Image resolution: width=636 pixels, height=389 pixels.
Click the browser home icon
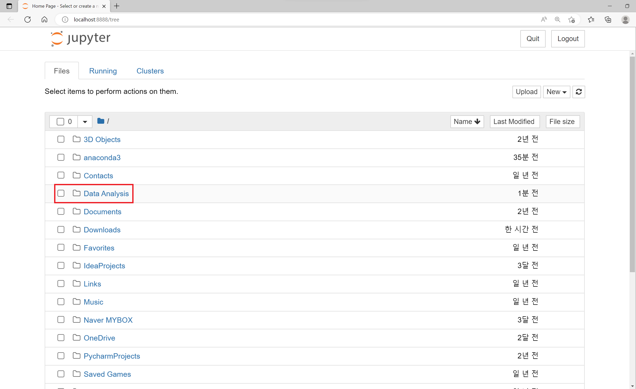tap(44, 20)
